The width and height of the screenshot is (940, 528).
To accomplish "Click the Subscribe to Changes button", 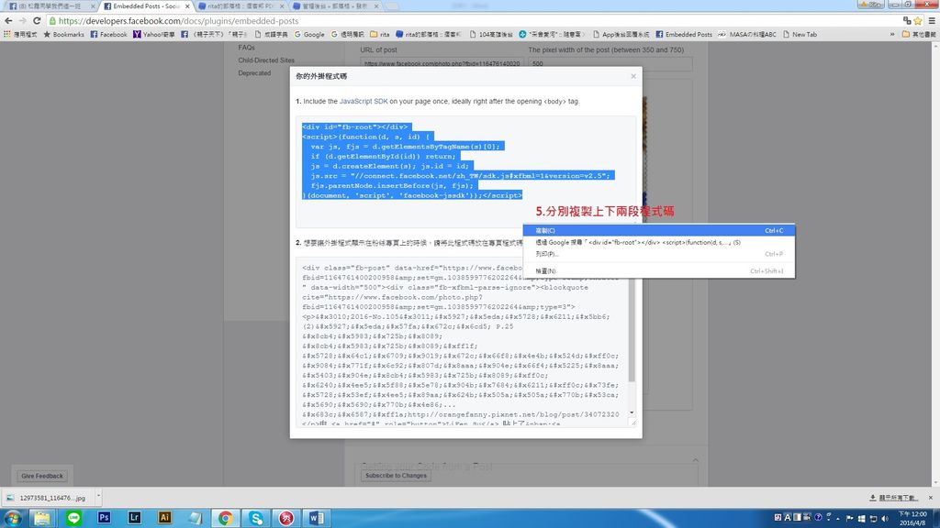I will [396, 476].
